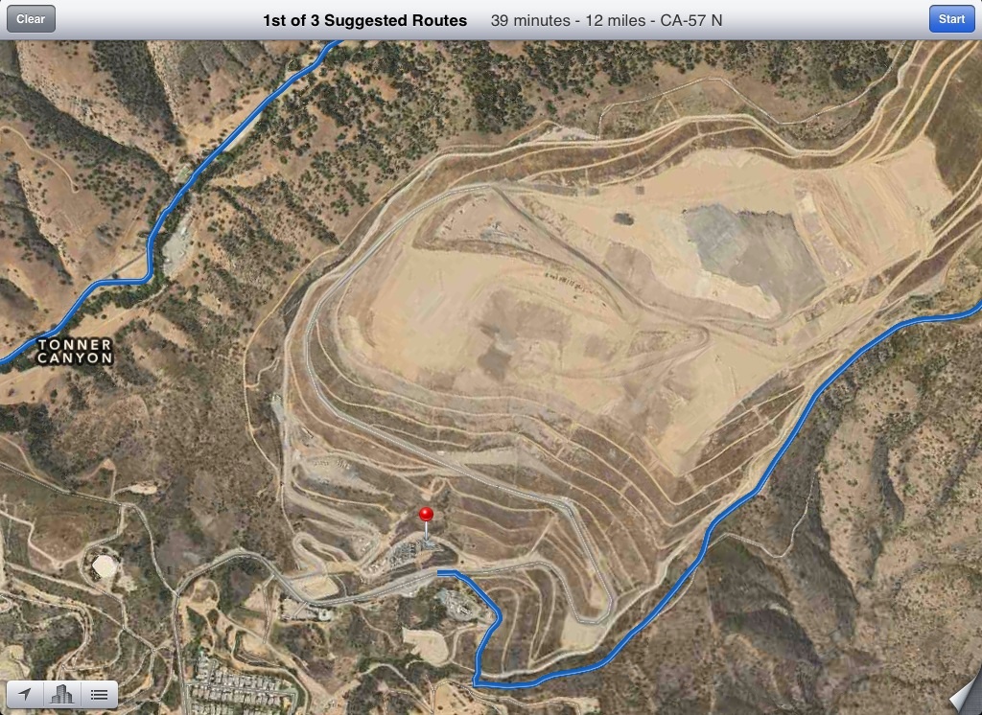Tap the white hexagonal structure on the left

click(x=105, y=566)
